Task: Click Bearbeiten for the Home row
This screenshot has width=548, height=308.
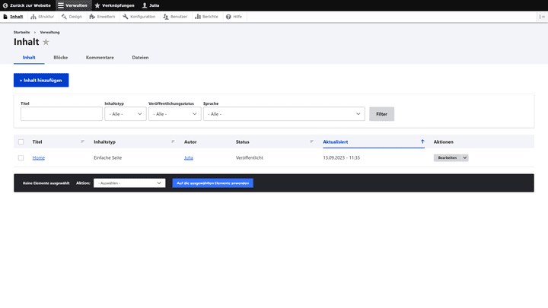Action: tap(448, 158)
